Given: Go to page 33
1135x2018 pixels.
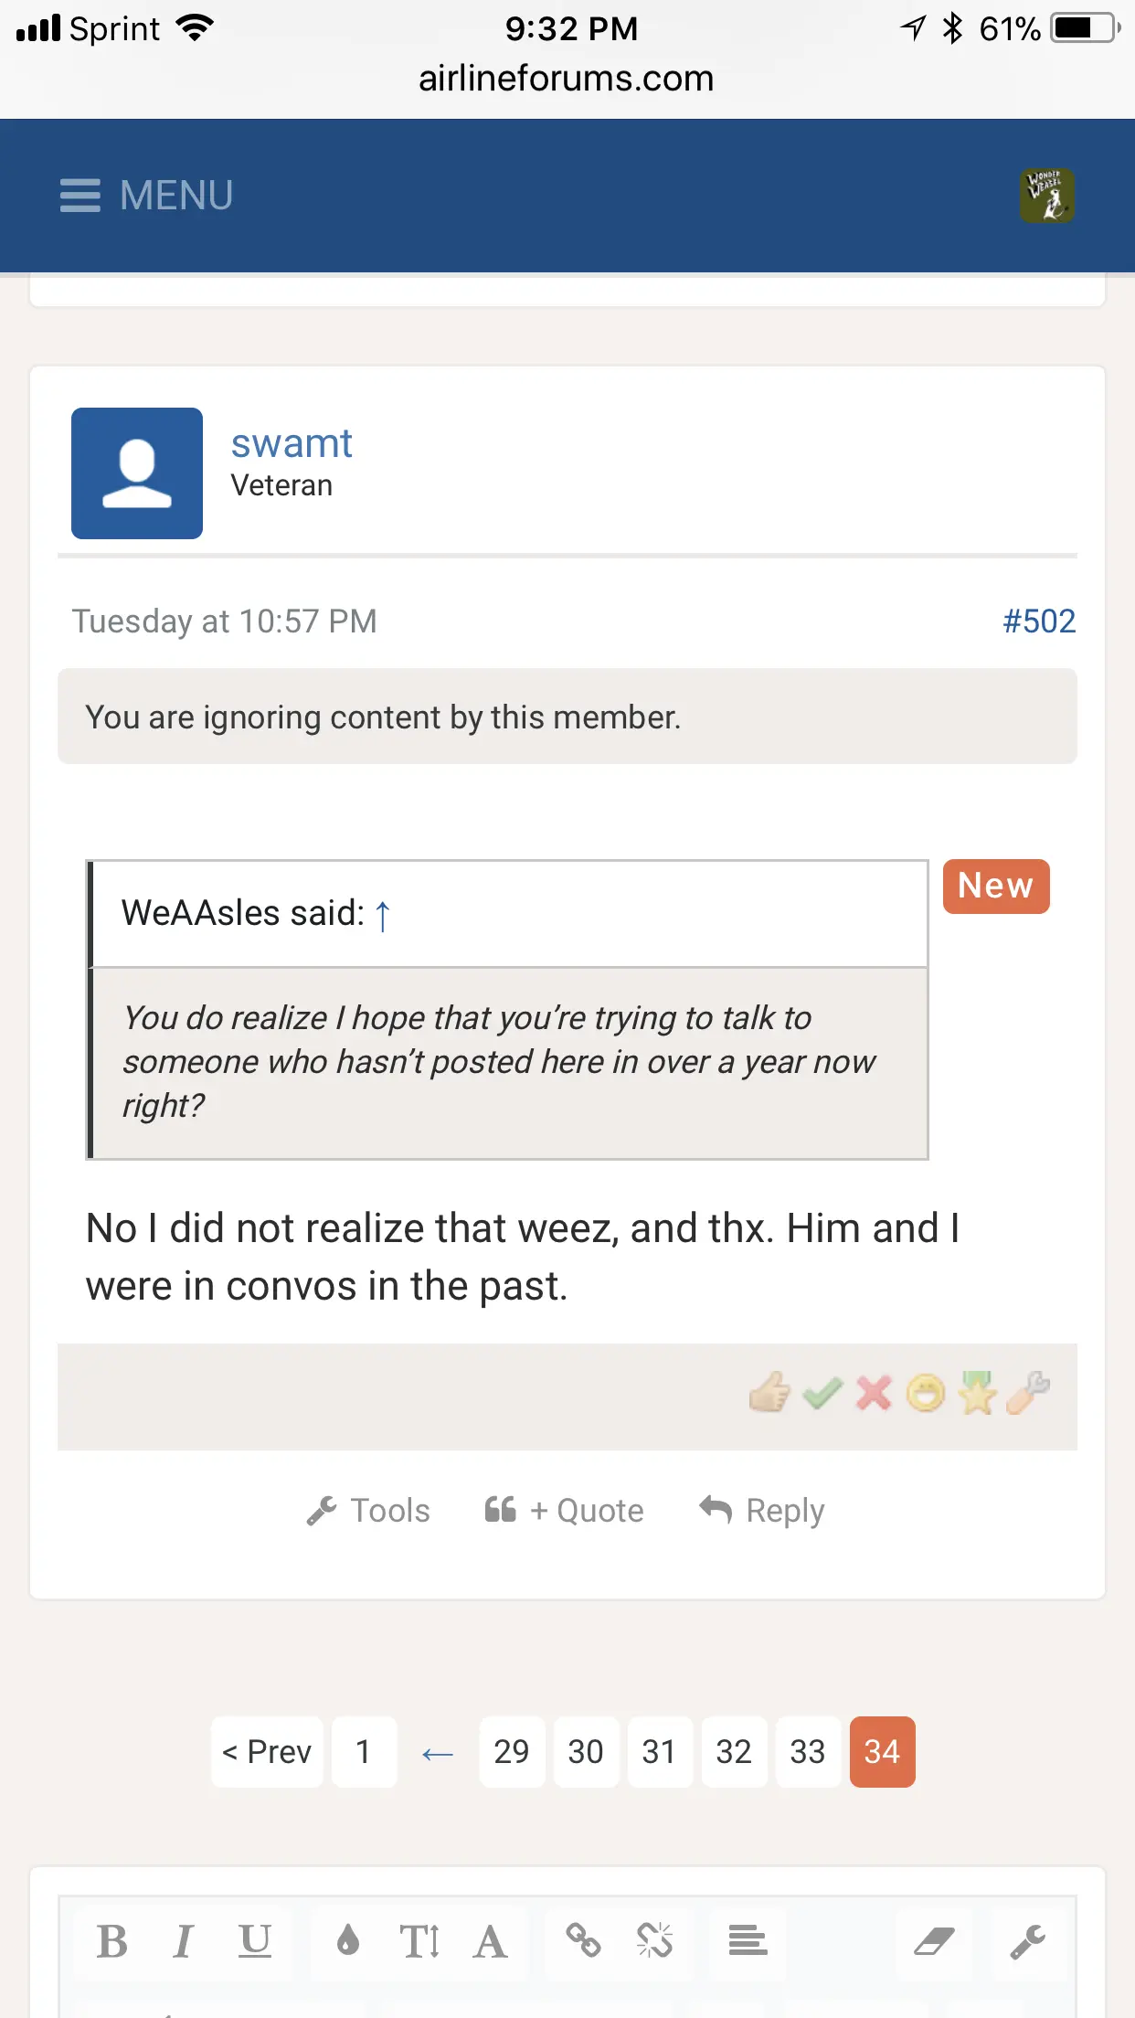Looking at the screenshot, I should 807,1751.
